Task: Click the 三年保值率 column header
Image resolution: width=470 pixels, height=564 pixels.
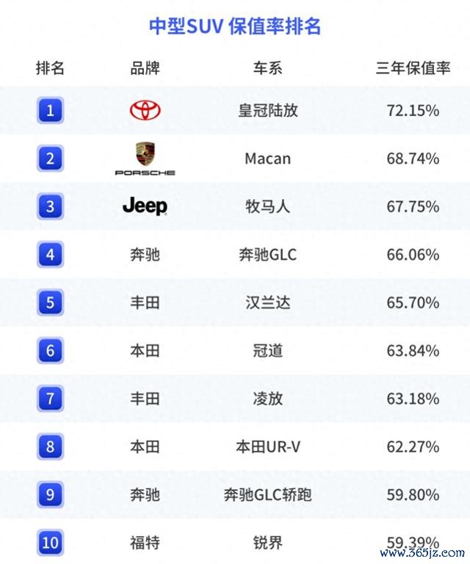Action: point(413,68)
